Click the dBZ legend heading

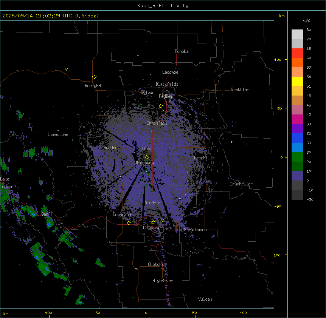(306, 20)
